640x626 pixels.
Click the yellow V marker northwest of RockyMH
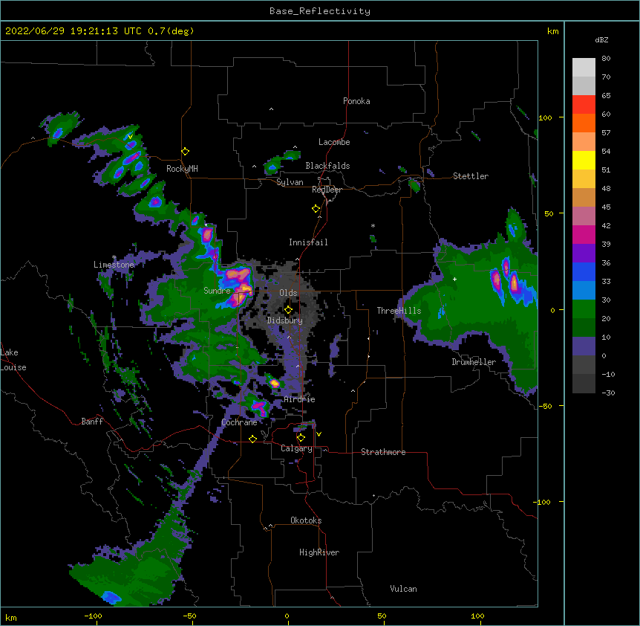(130, 137)
